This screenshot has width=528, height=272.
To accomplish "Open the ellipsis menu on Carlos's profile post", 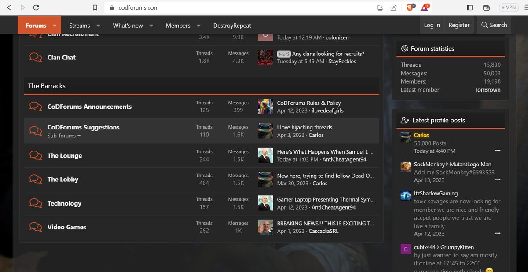I will pos(498,151).
